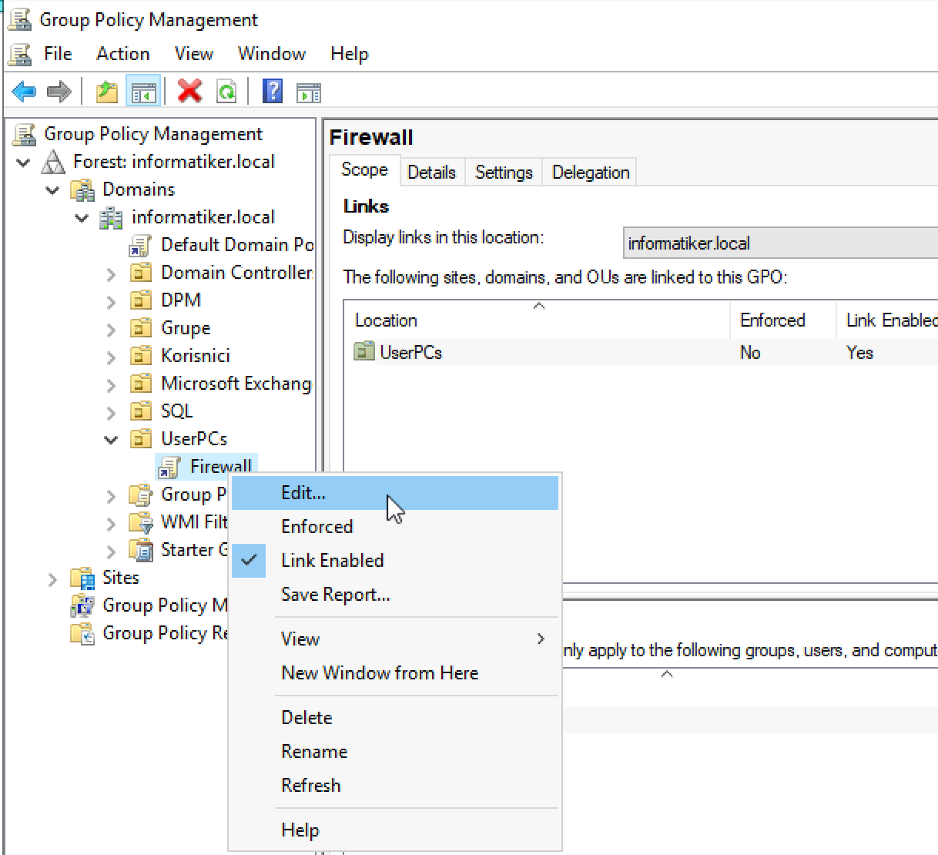Click UserPCs OU icon in Links list

pyautogui.click(x=363, y=351)
